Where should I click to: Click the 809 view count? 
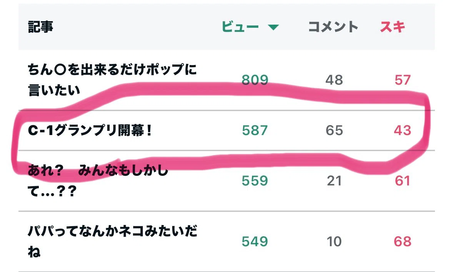(255, 80)
